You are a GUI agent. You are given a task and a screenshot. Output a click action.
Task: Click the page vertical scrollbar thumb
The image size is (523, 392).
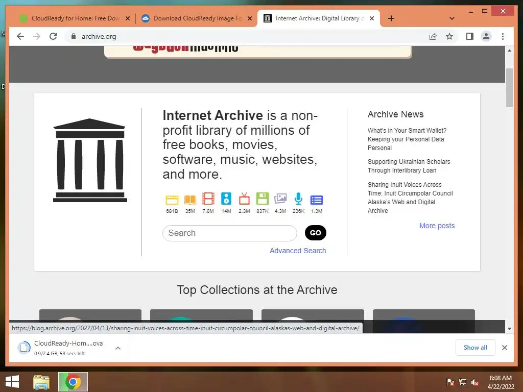click(x=509, y=88)
